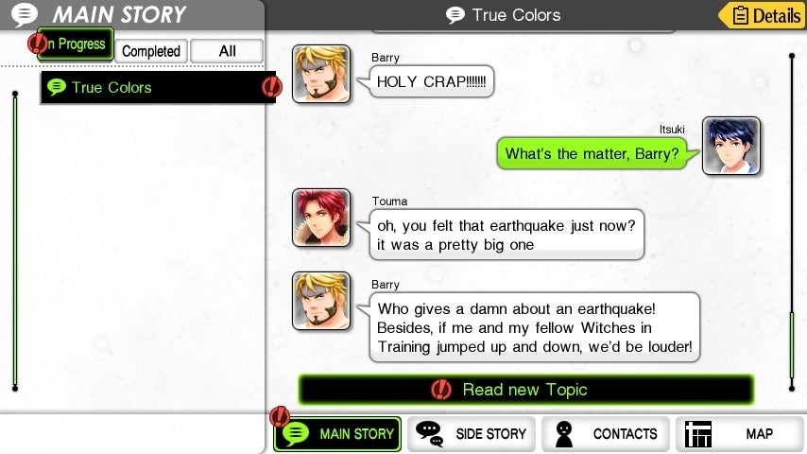
Task: Open the MAP section
Action: [740, 434]
